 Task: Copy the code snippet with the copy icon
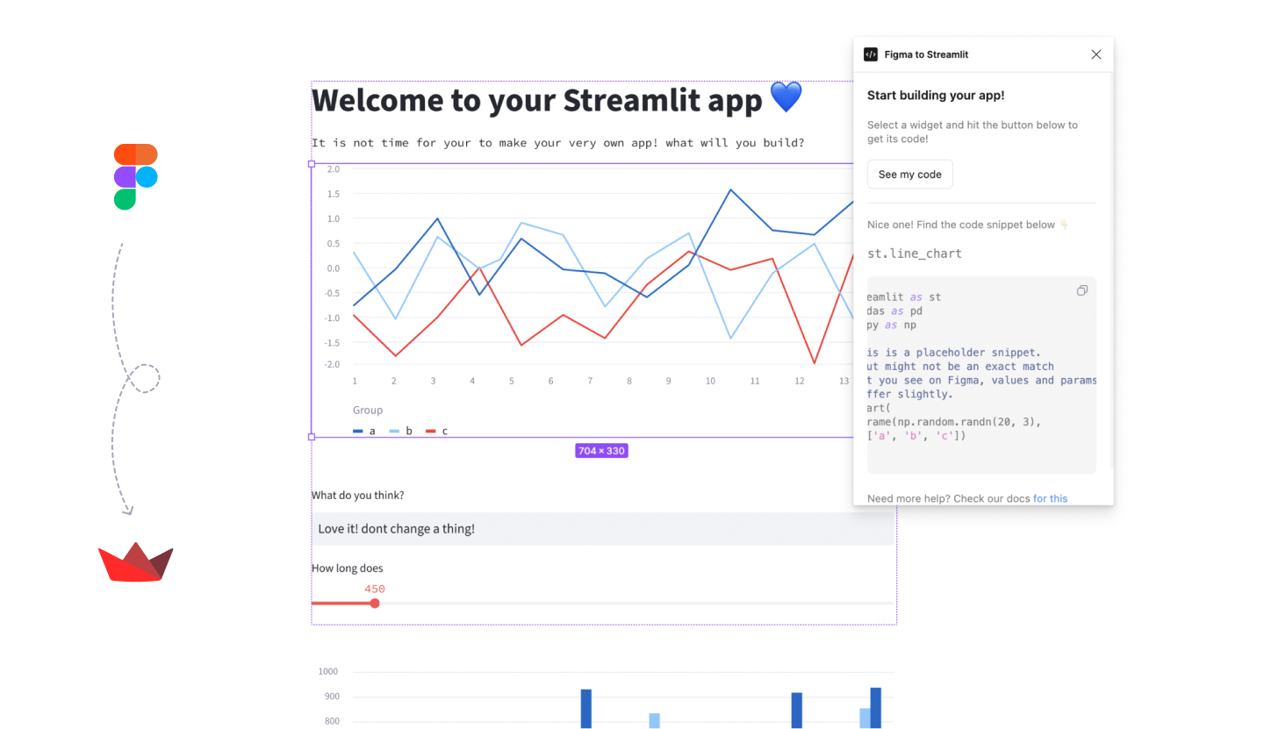click(x=1082, y=290)
